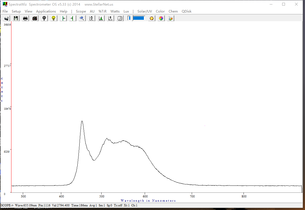Open the Applications menu

(46, 11)
